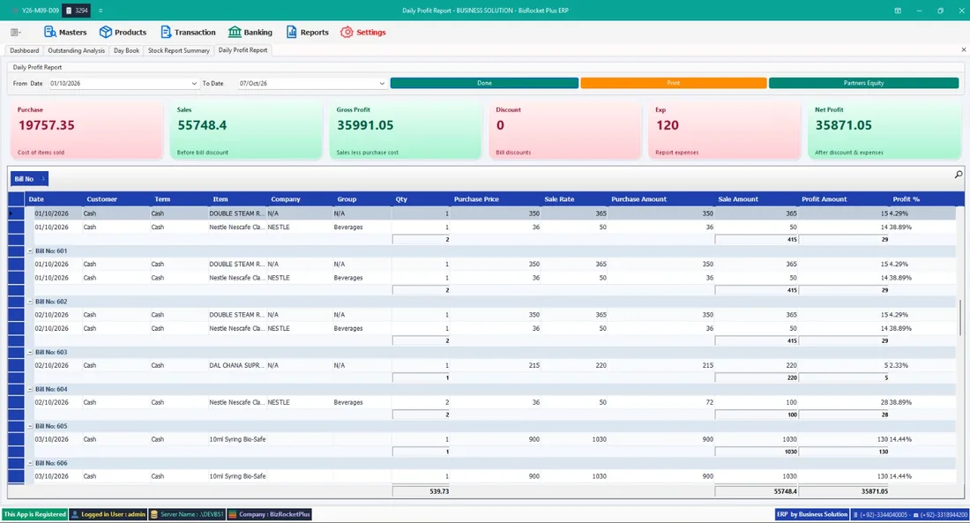Click the Exp summary card
This screenshot has height=523, width=970.
tap(724, 131)
